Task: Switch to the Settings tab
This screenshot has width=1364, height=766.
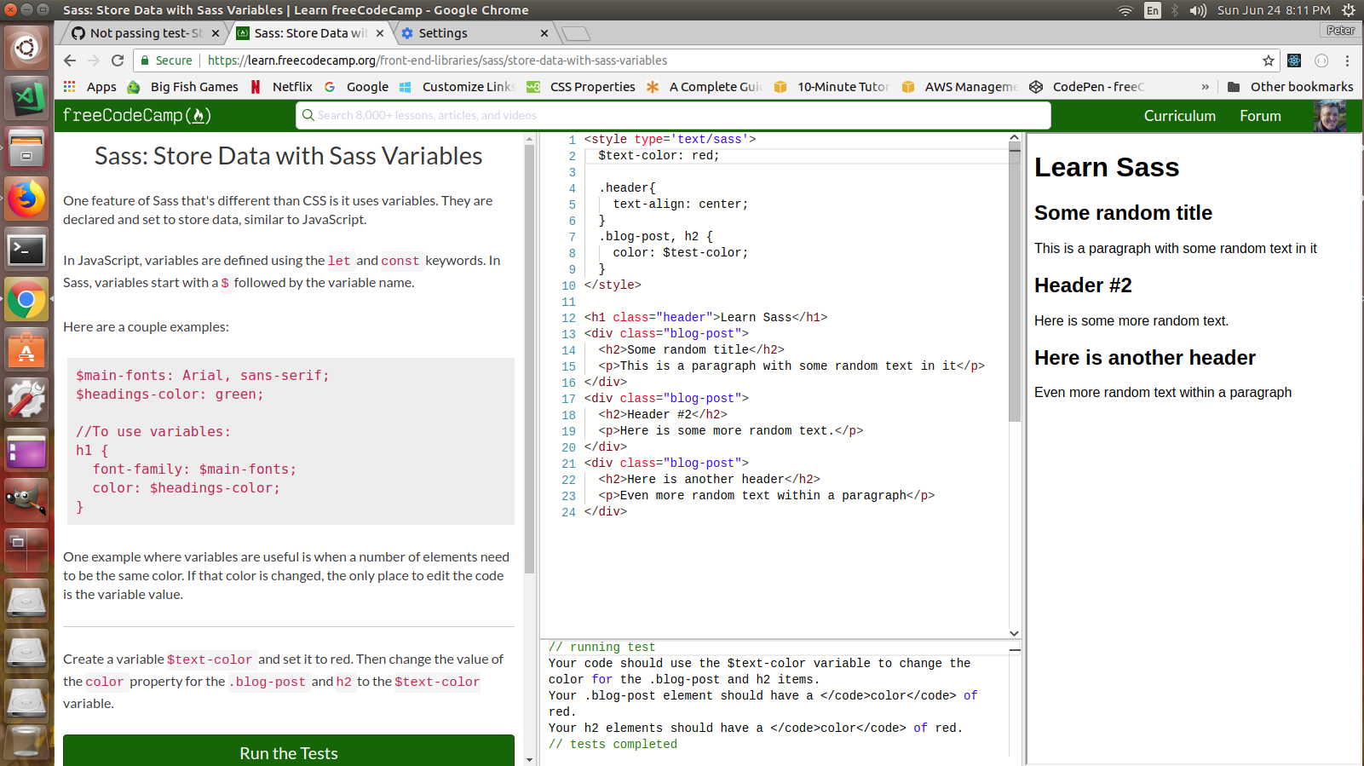Action: [x=475, y=33]
